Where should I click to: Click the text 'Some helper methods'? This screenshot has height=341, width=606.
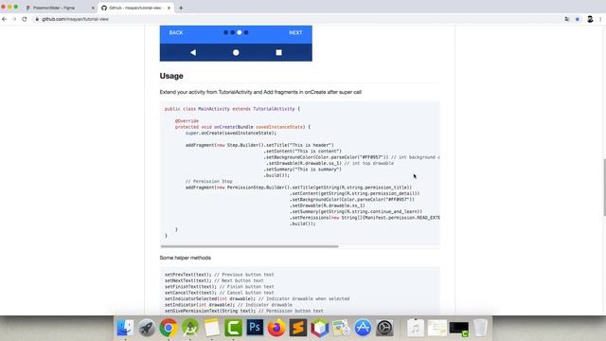(x=186, y=258)
